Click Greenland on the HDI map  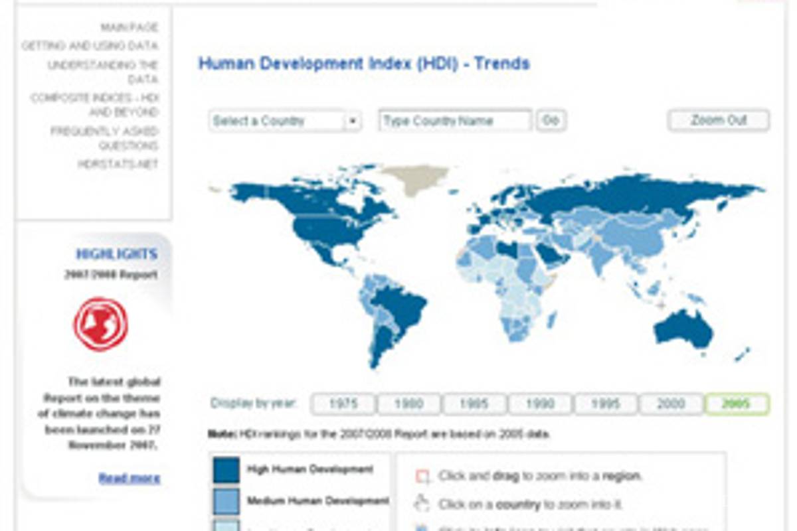pyautogui.click(x=416, y=179)
